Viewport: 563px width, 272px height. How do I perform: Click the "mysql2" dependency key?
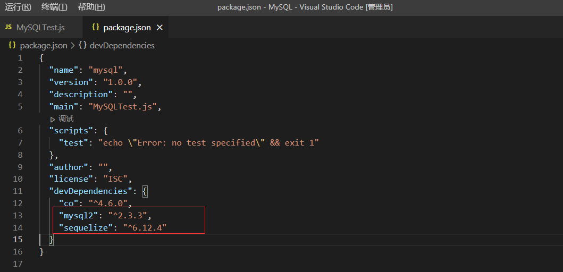[79, 215]
